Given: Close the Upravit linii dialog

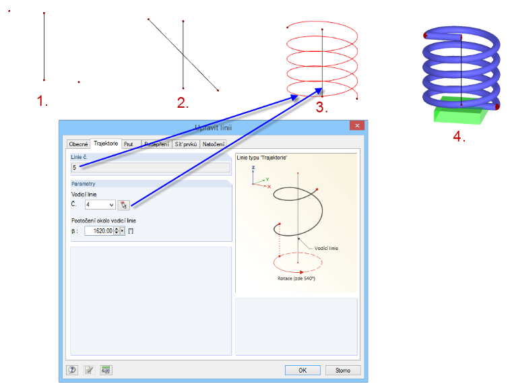Looking at the screenshot, I should (x=357, y=125).
